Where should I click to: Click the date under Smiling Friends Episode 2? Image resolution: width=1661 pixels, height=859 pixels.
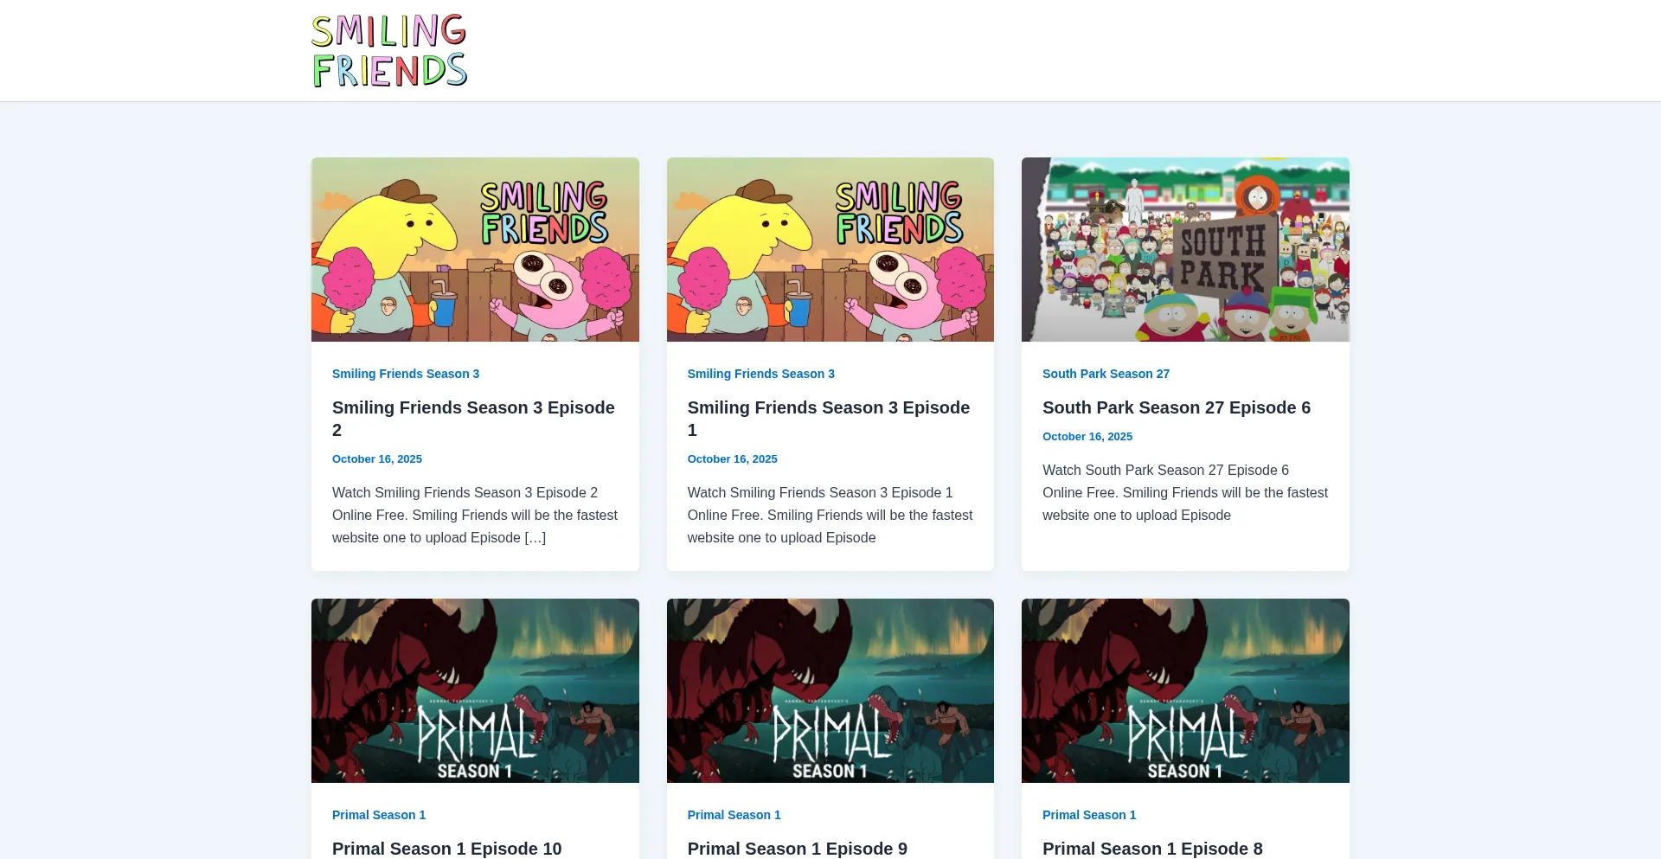[377, 459]
